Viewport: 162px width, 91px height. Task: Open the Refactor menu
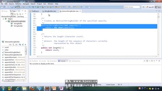[x=18, y=4]
